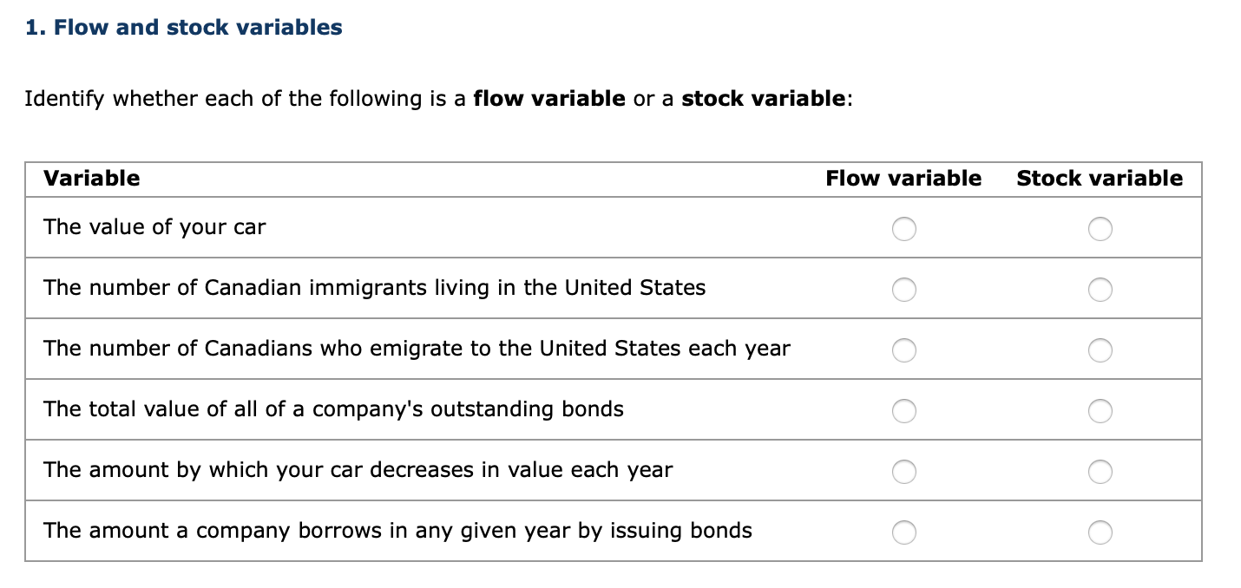
Task: Mark amount borrowed by issuing bonds as flow
Action: click(x=903, y=532)
